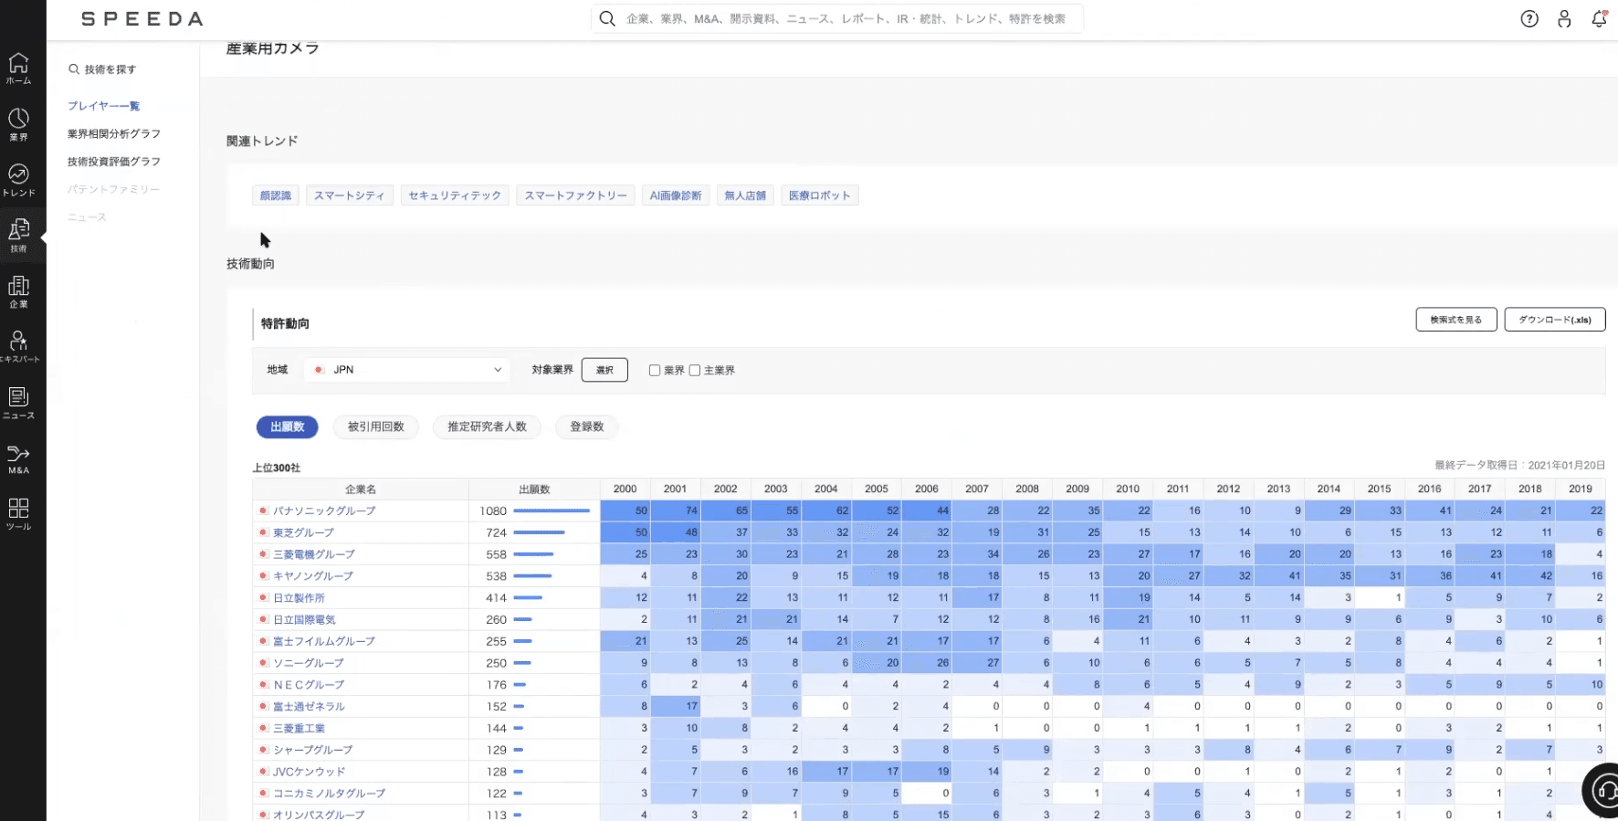Open the 三菱重工業 company link

tap(299, 729)
